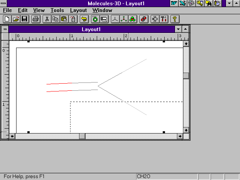Cut with the scissors icon
240x180 pixels.
click(x=47, y=19)
